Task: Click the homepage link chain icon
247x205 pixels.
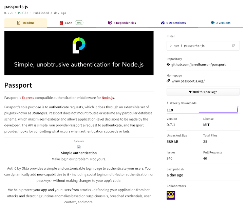Action: tap(168, 81)
